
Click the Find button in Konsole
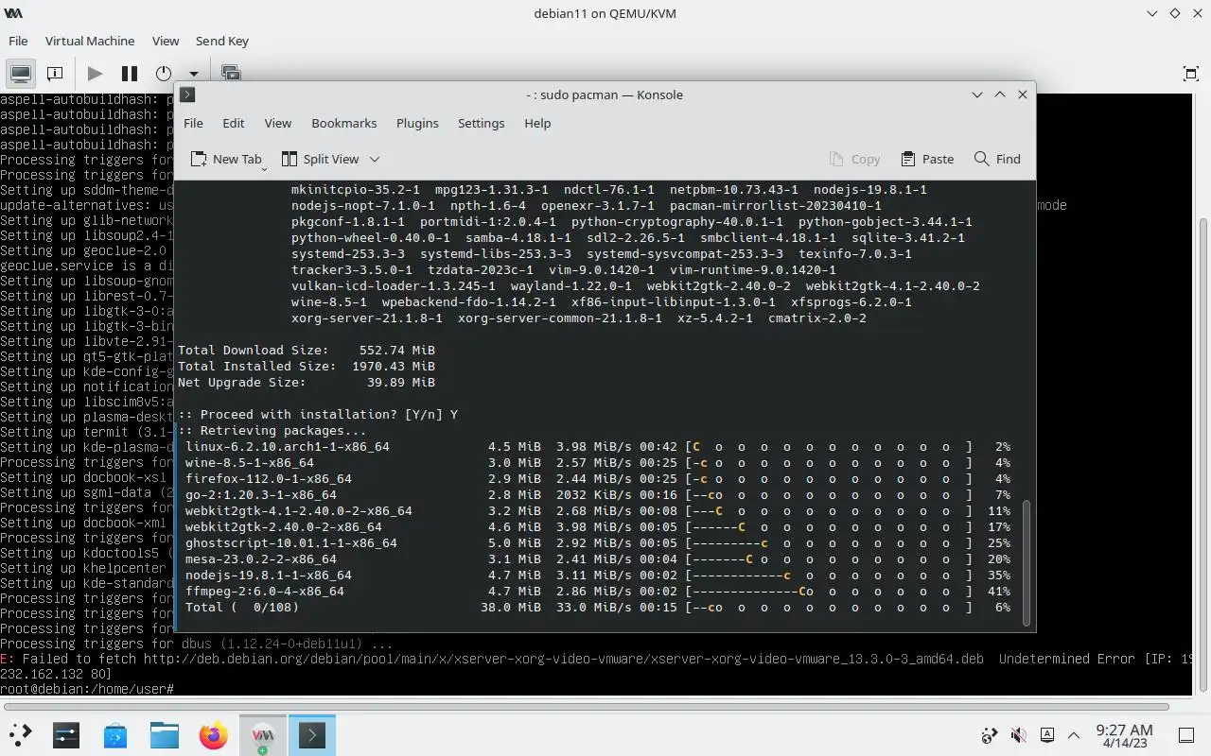point(997,159)
